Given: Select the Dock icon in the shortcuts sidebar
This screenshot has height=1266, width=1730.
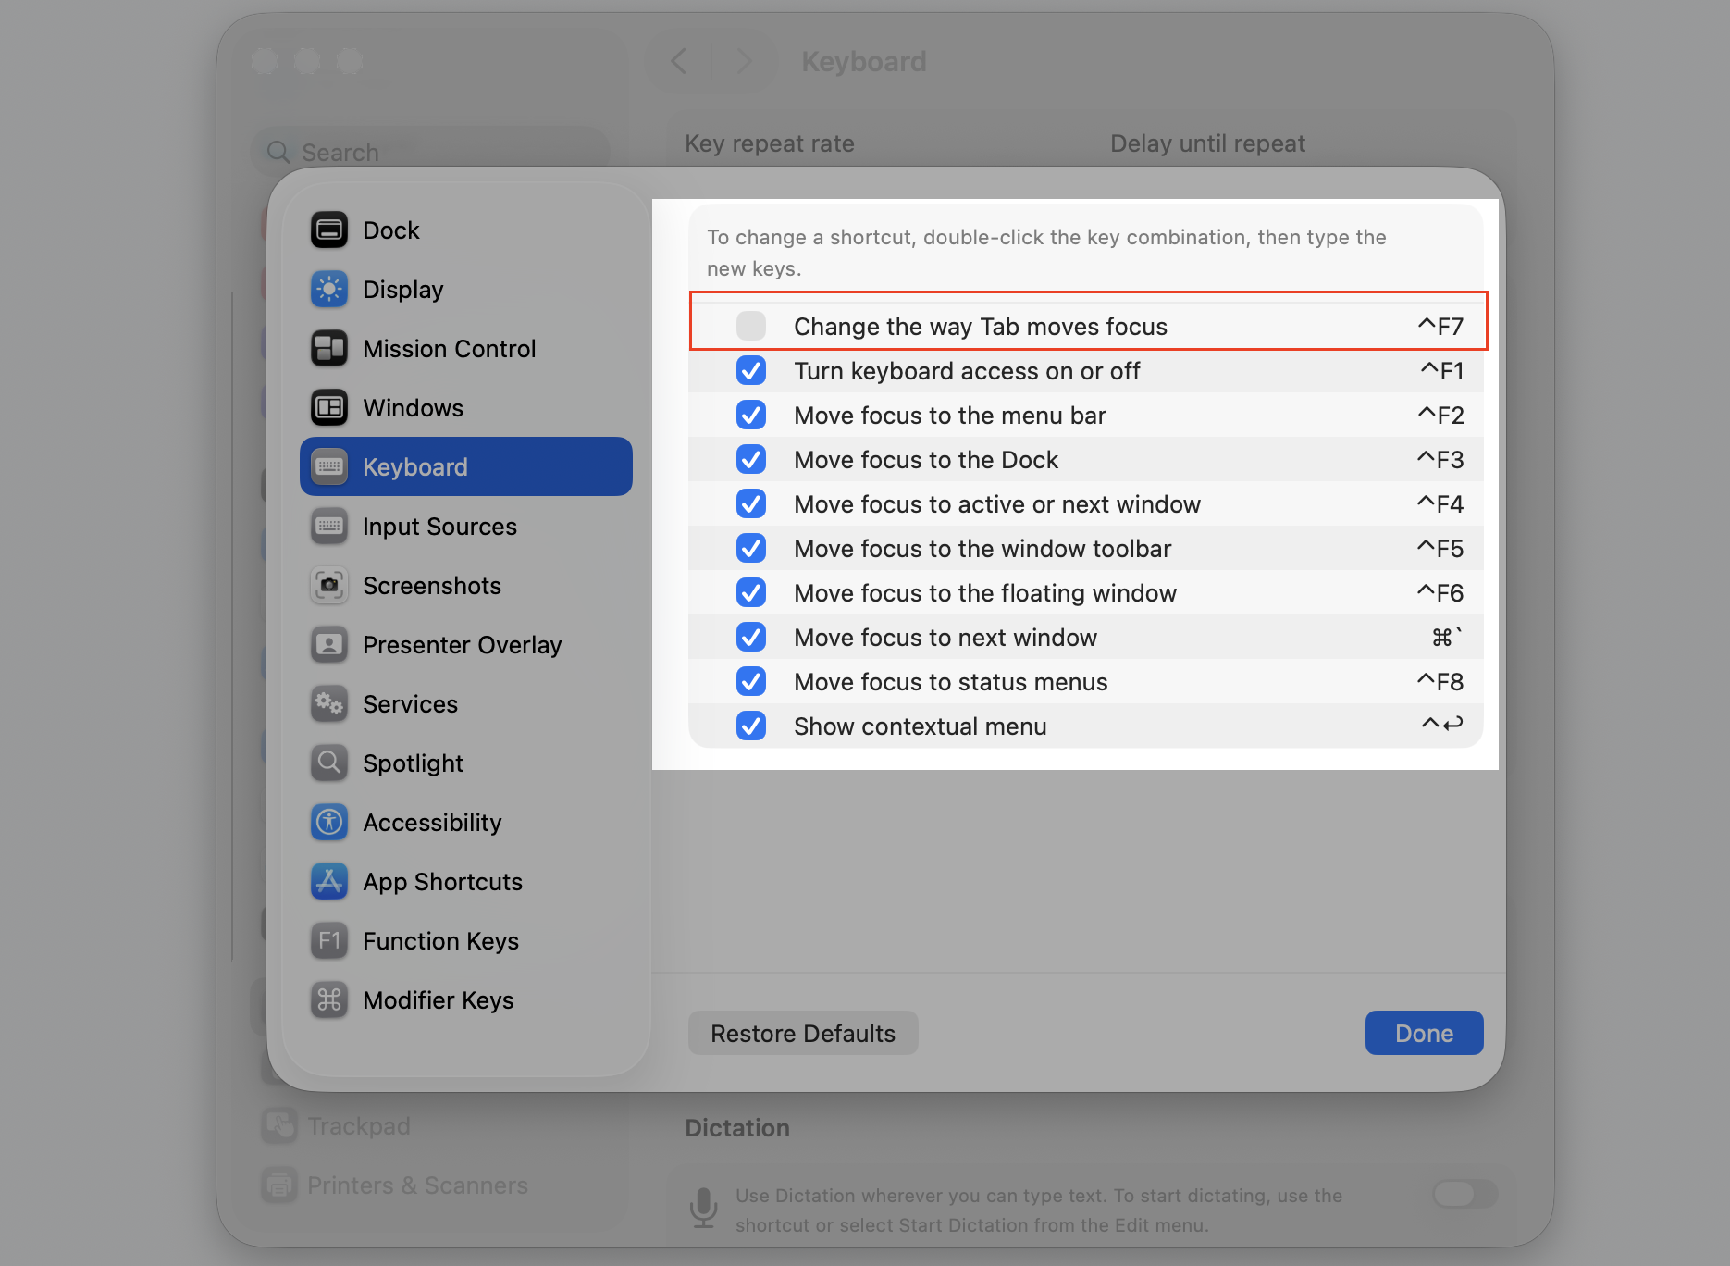Looking at the screenshot, I should pos(329,230).
